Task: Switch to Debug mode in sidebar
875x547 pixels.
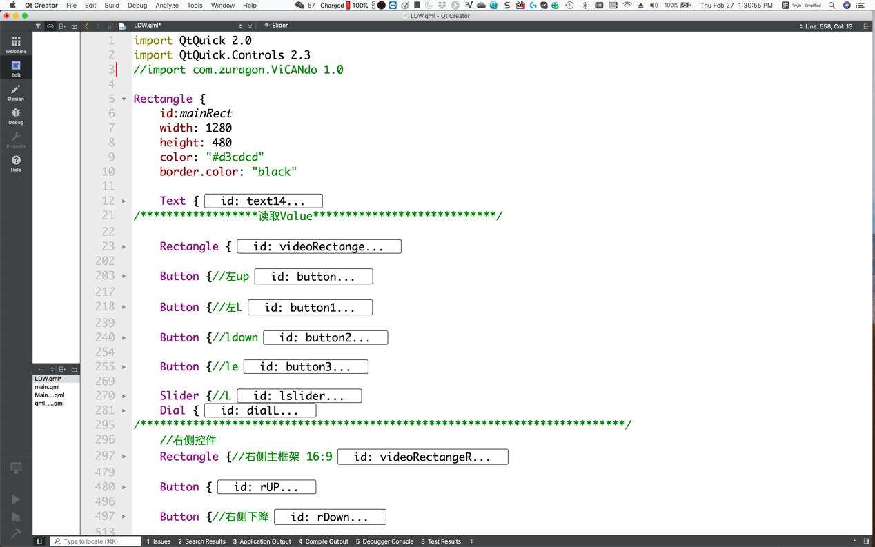Action: (16, 115)
